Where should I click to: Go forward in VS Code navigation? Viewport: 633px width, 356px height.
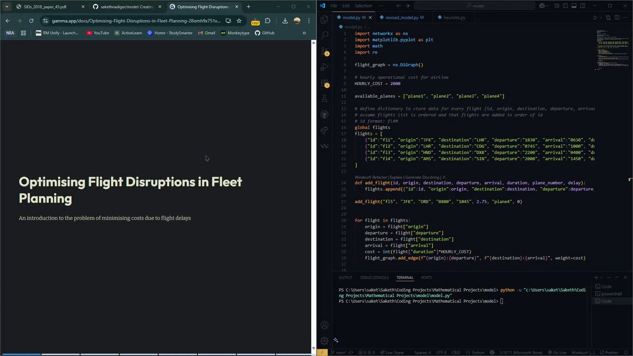[x=407, y=6]
